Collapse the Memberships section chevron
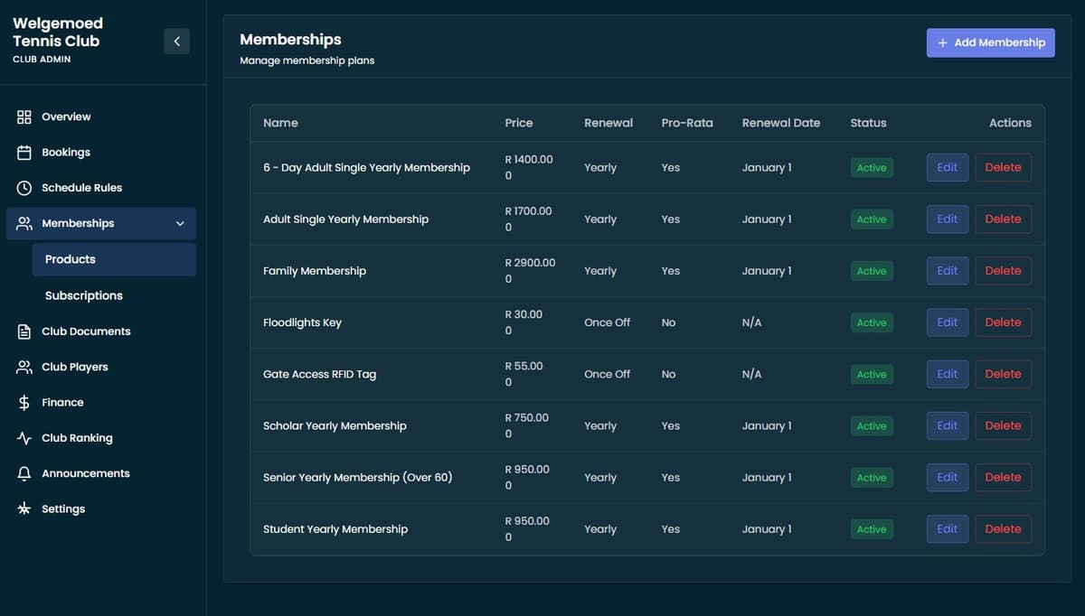Image resolution: width=1085 pixels, height=616 pixels. pyautogui.click(x=179, y=223)
